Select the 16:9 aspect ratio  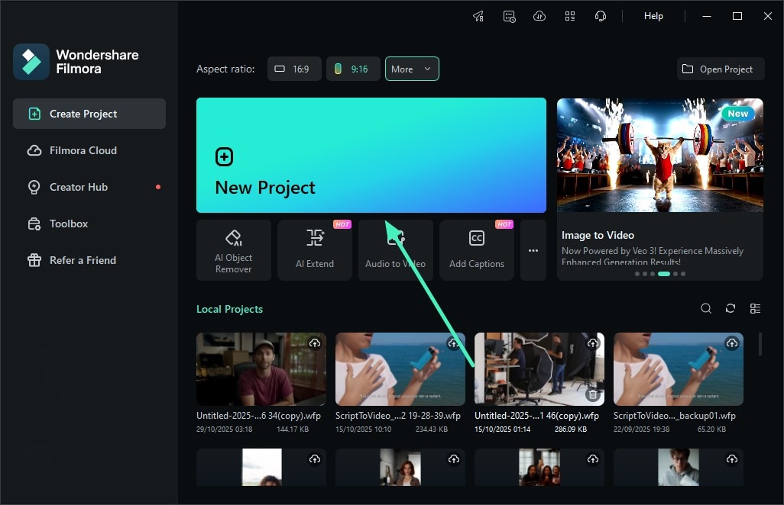294,69
